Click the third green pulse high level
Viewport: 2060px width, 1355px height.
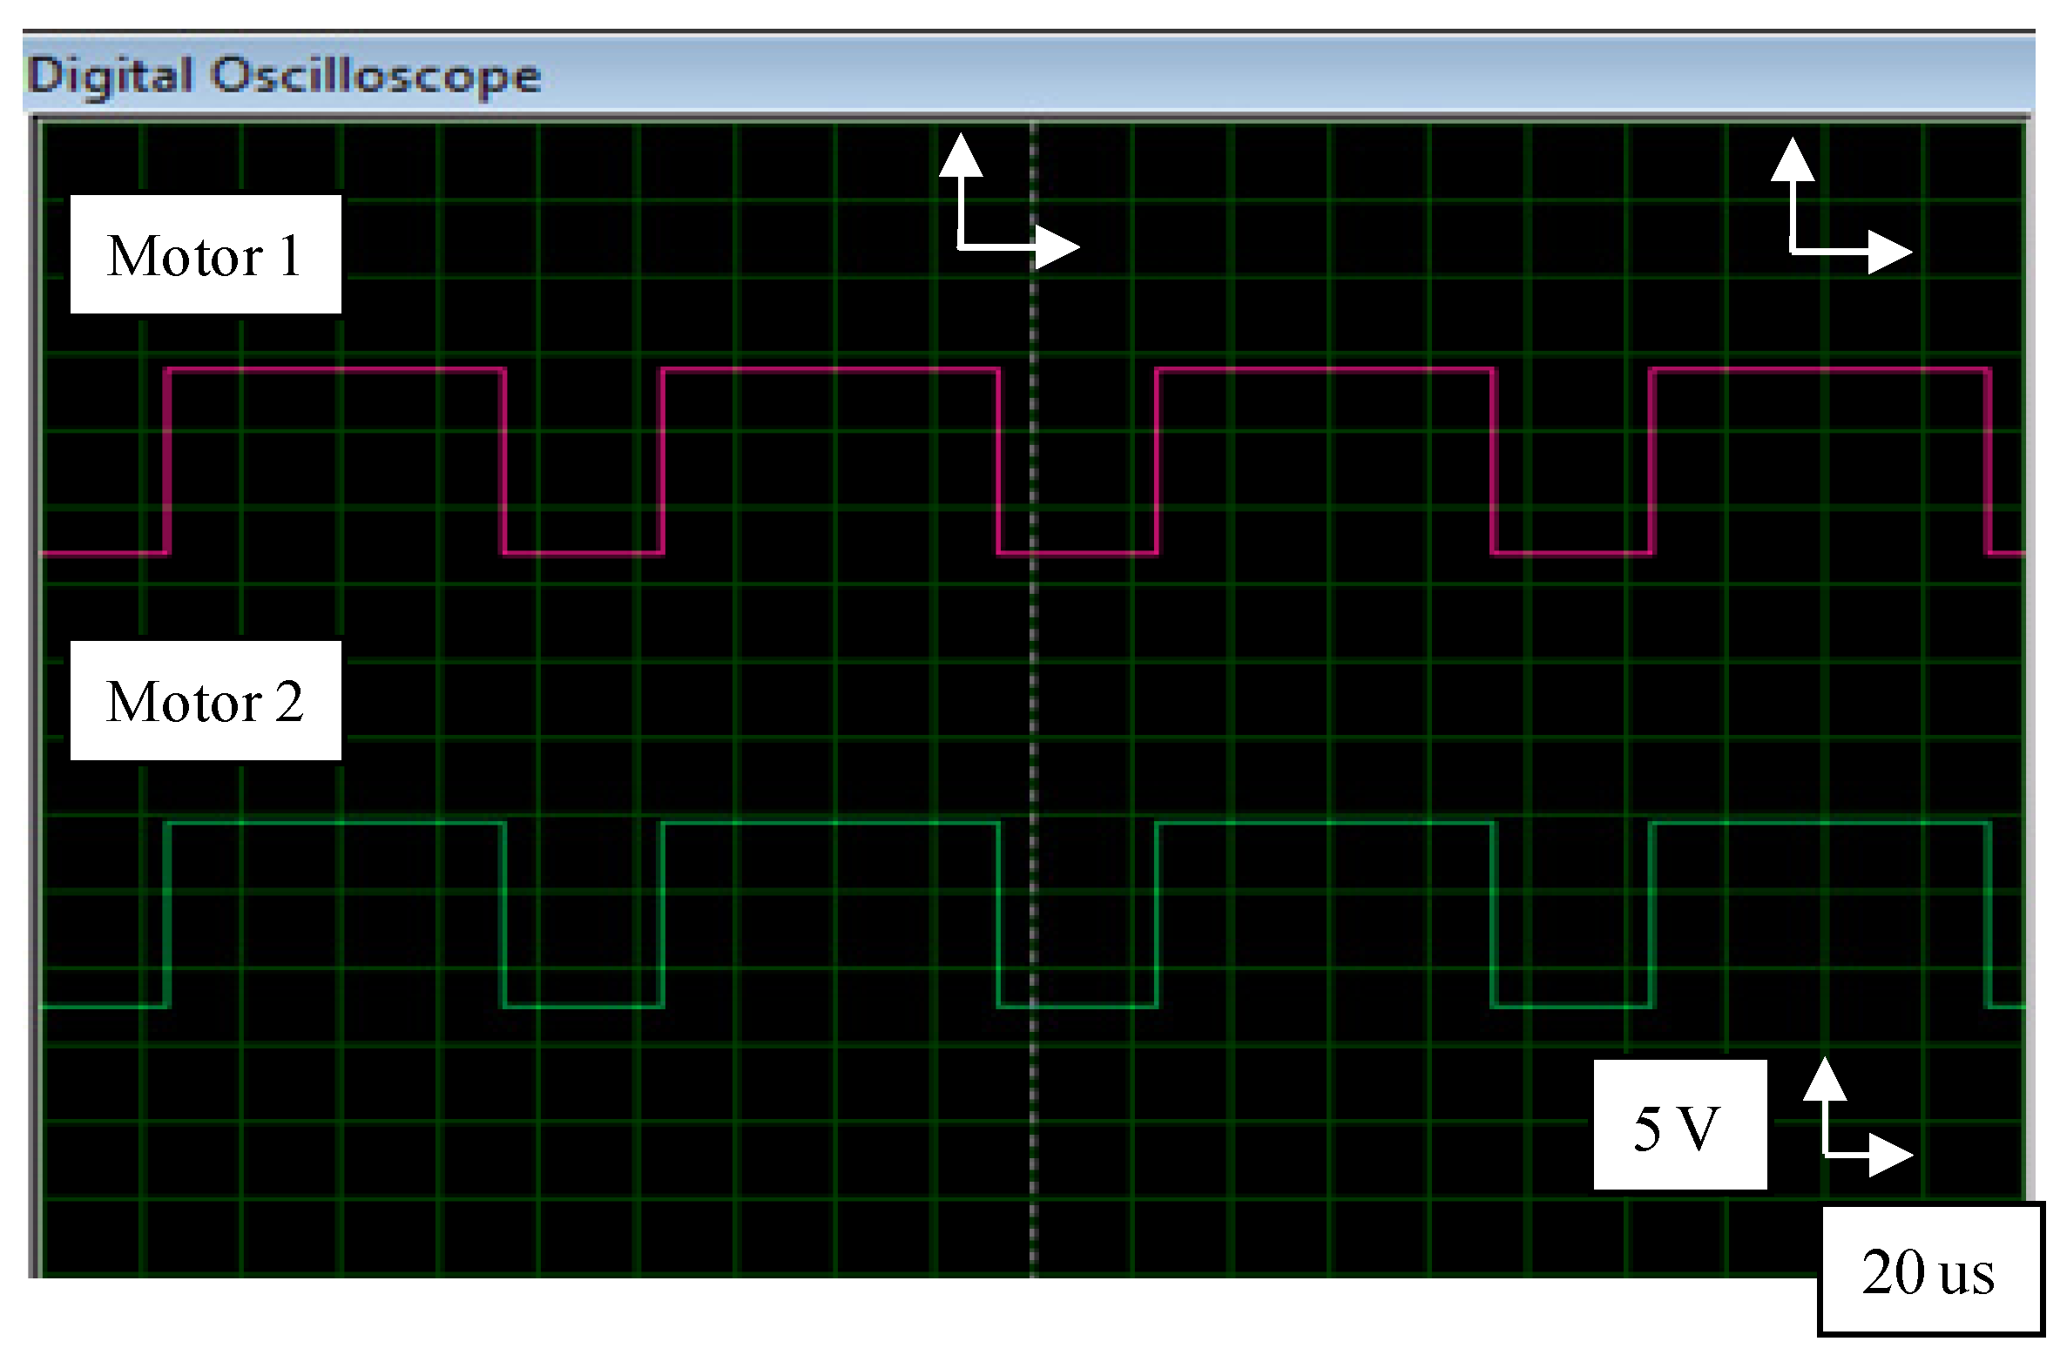pos(1324,823)
